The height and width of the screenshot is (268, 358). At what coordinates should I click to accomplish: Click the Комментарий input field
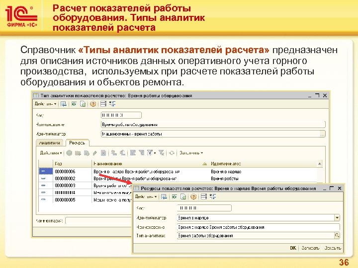[x=98, y=220]
